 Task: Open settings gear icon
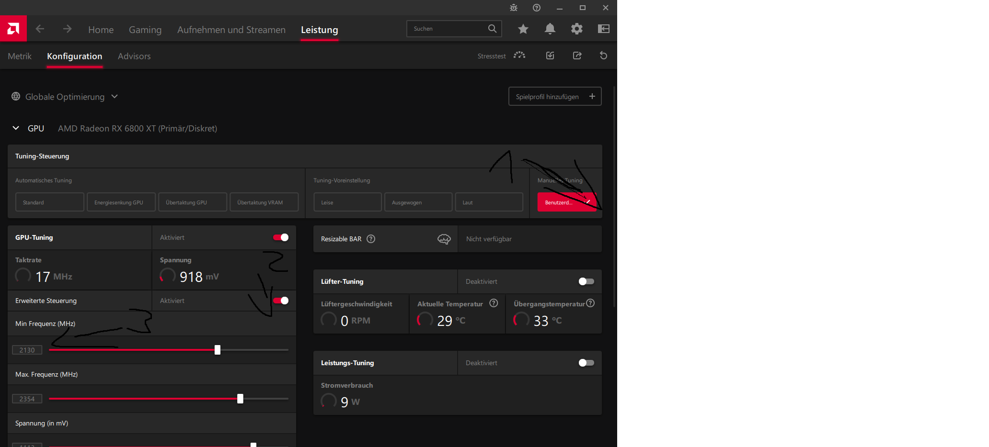coord(577,29)
